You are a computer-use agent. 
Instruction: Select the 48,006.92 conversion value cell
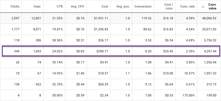[209, 18]
